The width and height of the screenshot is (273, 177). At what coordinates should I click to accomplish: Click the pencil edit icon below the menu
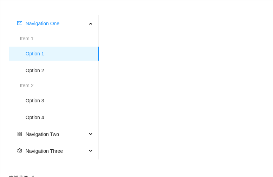(x=33, y=176)
